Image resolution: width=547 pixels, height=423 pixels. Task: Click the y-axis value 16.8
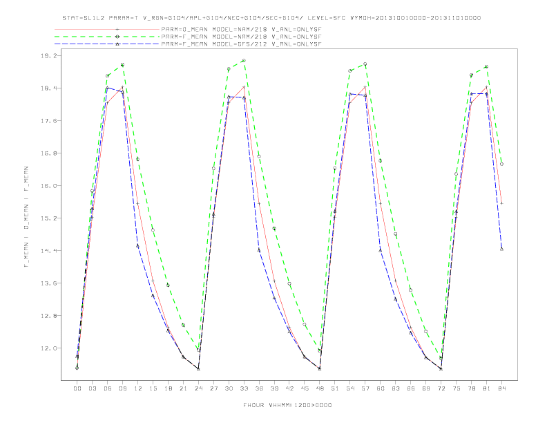pyautogui.click(x=49, y=153)
